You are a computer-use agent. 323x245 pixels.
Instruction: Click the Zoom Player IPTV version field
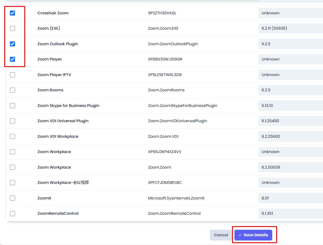(291, 75)
